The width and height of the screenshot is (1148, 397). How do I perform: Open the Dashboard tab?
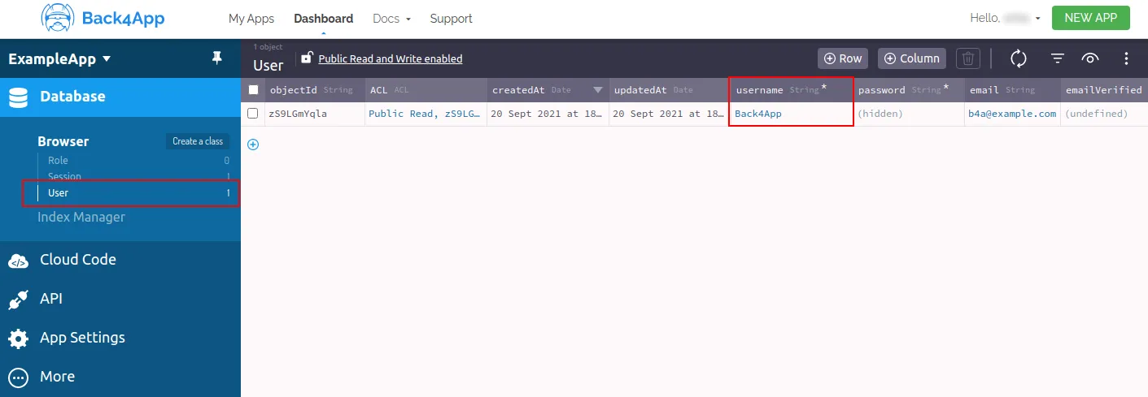click(324, 18)
